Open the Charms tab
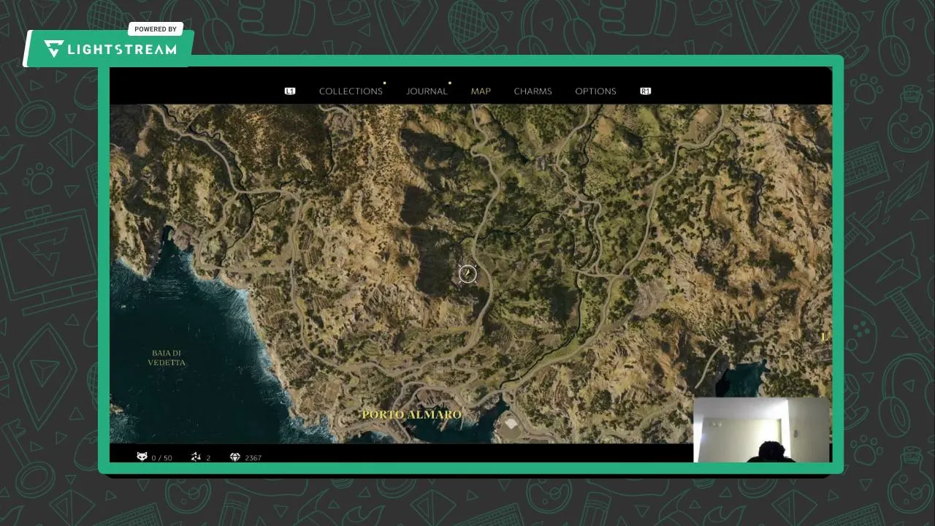Viewport: 935px width, 526px height. point(533,91)
